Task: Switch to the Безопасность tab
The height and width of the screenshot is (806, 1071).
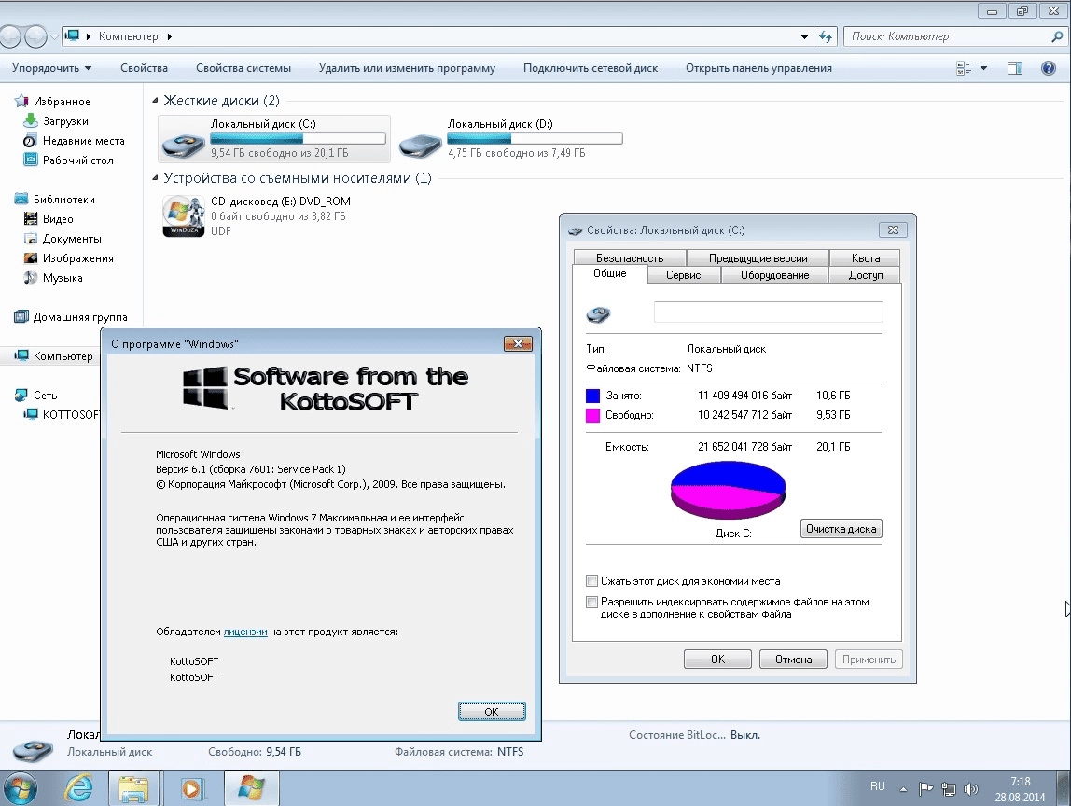Action: coord(630,258)
